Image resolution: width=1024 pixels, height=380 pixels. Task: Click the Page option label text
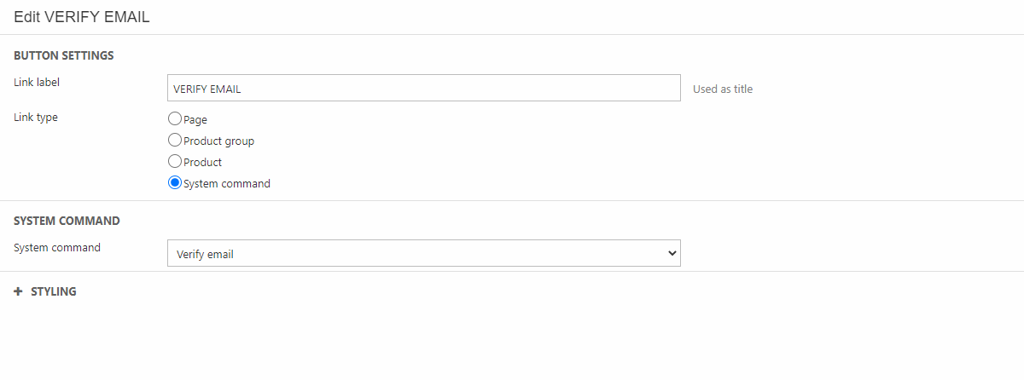[195, 120]
